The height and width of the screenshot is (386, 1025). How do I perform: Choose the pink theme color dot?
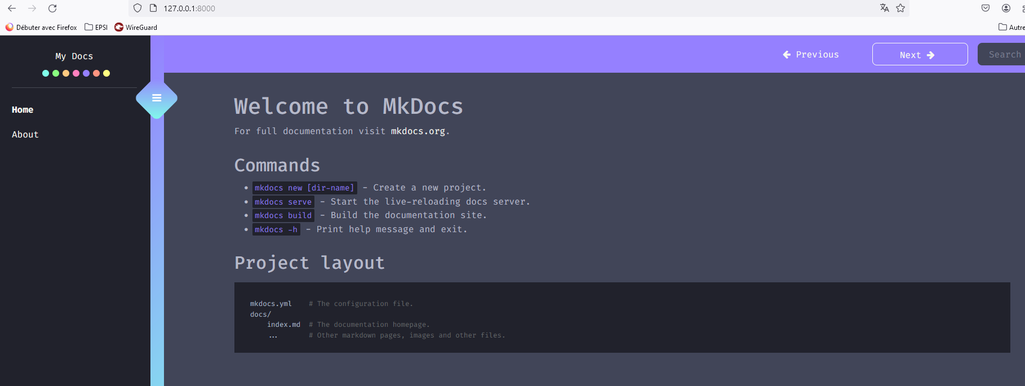tap(76, 73)
